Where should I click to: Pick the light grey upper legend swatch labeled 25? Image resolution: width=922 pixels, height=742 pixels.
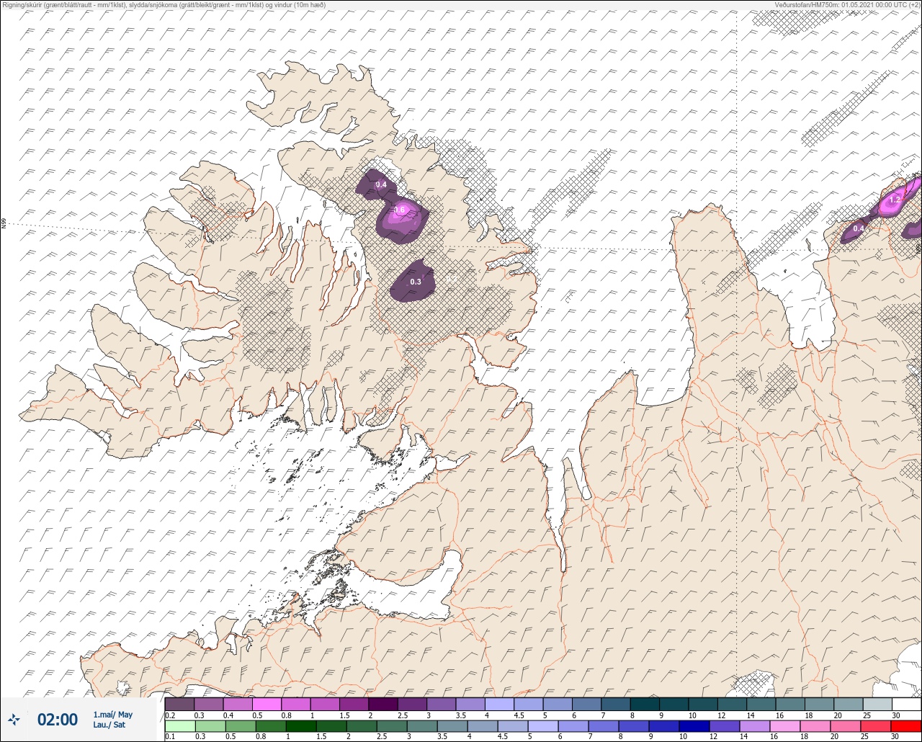coord(877,704)
